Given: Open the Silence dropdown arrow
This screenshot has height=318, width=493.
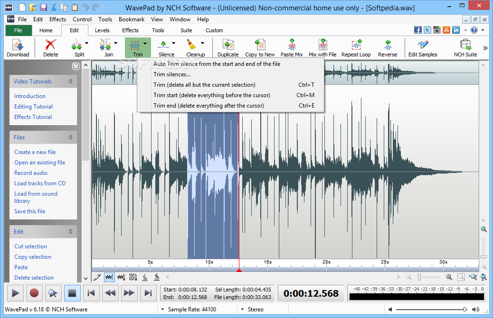Looking at the screenshot, I should (x=173, y=43).
